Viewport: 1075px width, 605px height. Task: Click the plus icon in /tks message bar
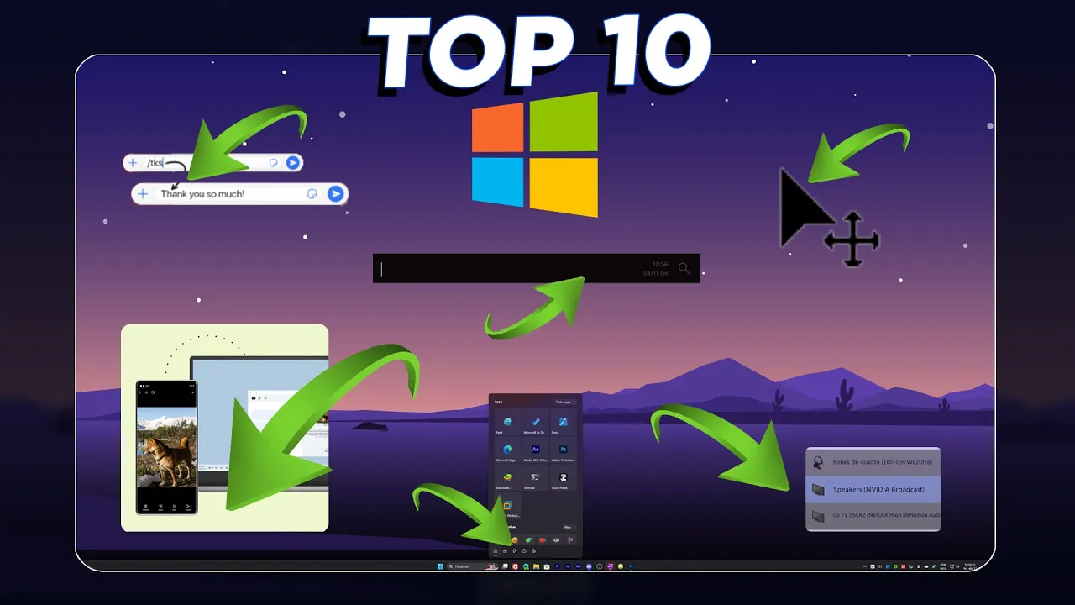(x=133, y=163)
